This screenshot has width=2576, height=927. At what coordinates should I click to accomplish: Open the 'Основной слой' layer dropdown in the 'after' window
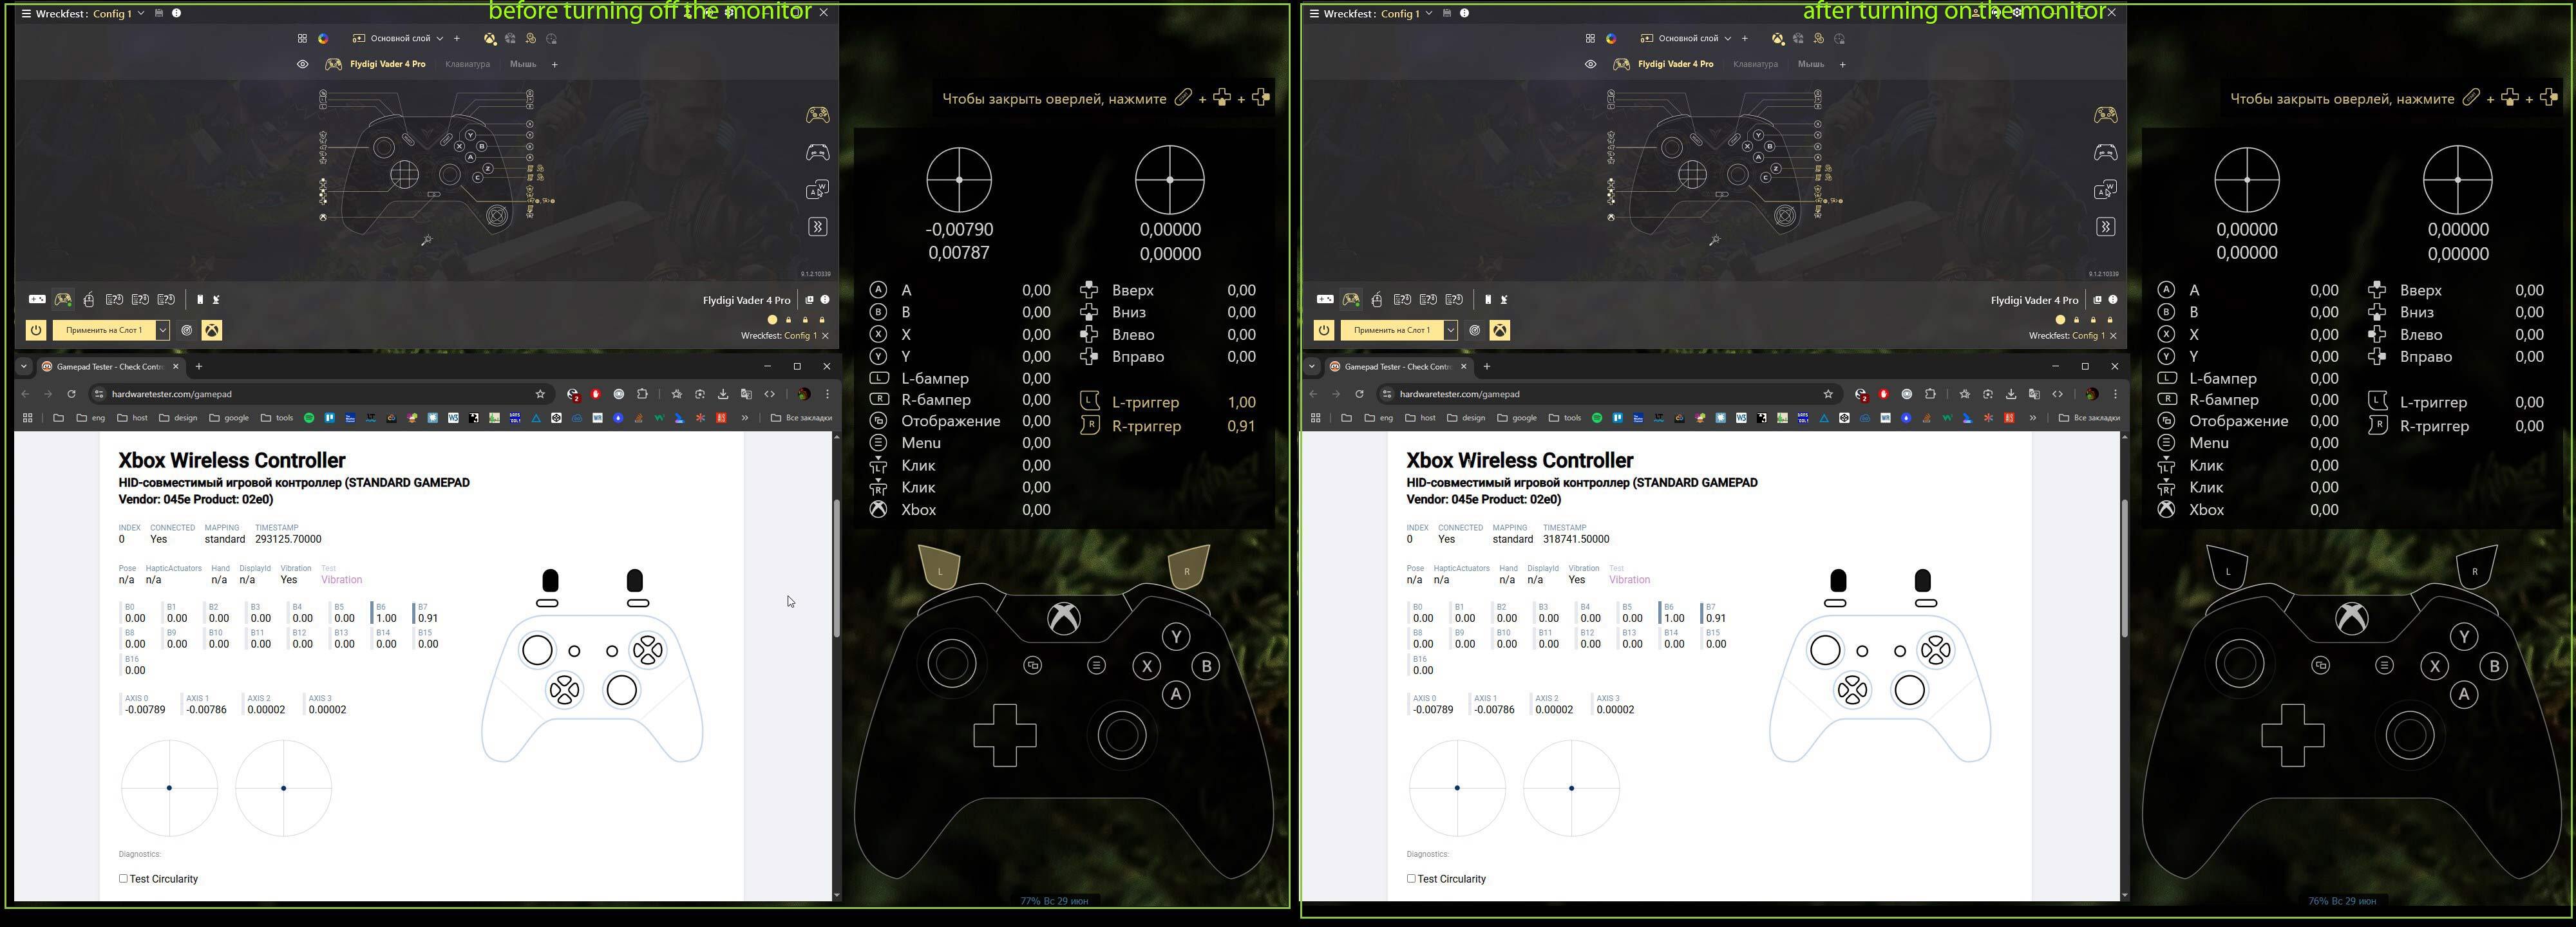coord(1727,39)
